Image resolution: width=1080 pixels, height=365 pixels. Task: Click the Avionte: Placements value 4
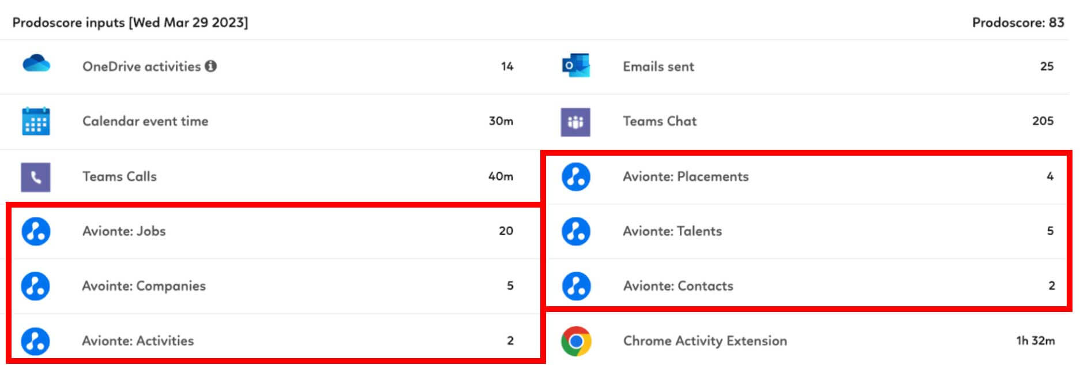[x=1050, y=176]
